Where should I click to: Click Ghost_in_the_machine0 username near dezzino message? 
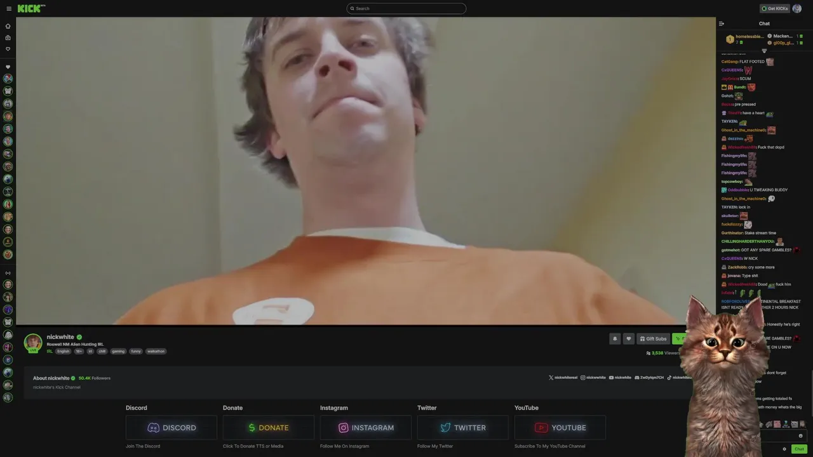(743, 130)
